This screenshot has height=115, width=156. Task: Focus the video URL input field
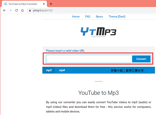pos(89,59)
